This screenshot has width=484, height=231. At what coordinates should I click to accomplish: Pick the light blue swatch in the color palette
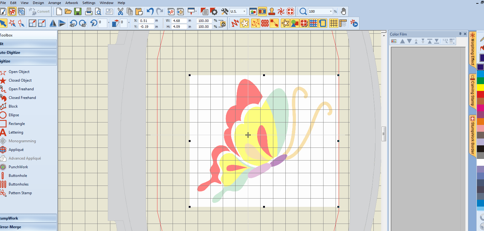click(481, 74)
